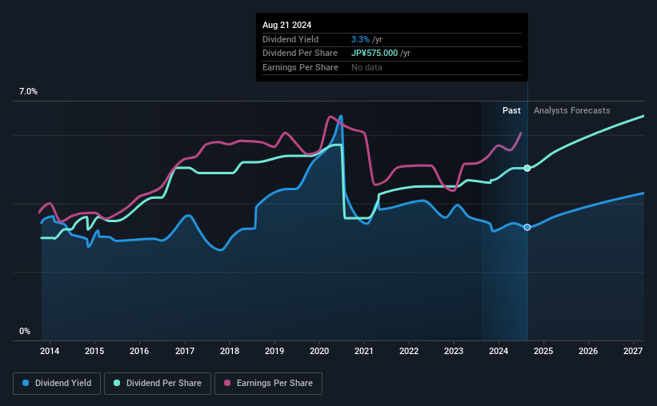
Task: Click the pink Earnings Per Share legend dot
Action: coord(227,383)
